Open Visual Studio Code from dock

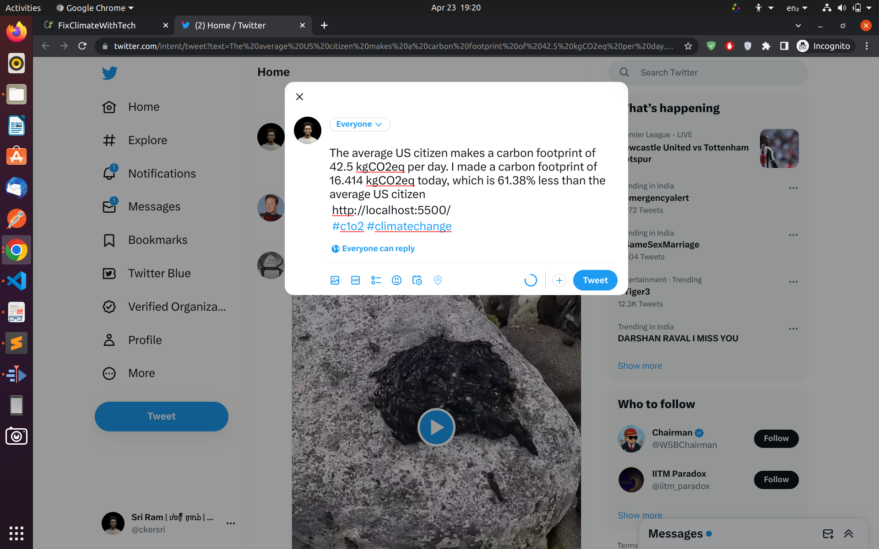tap(16, 281)
